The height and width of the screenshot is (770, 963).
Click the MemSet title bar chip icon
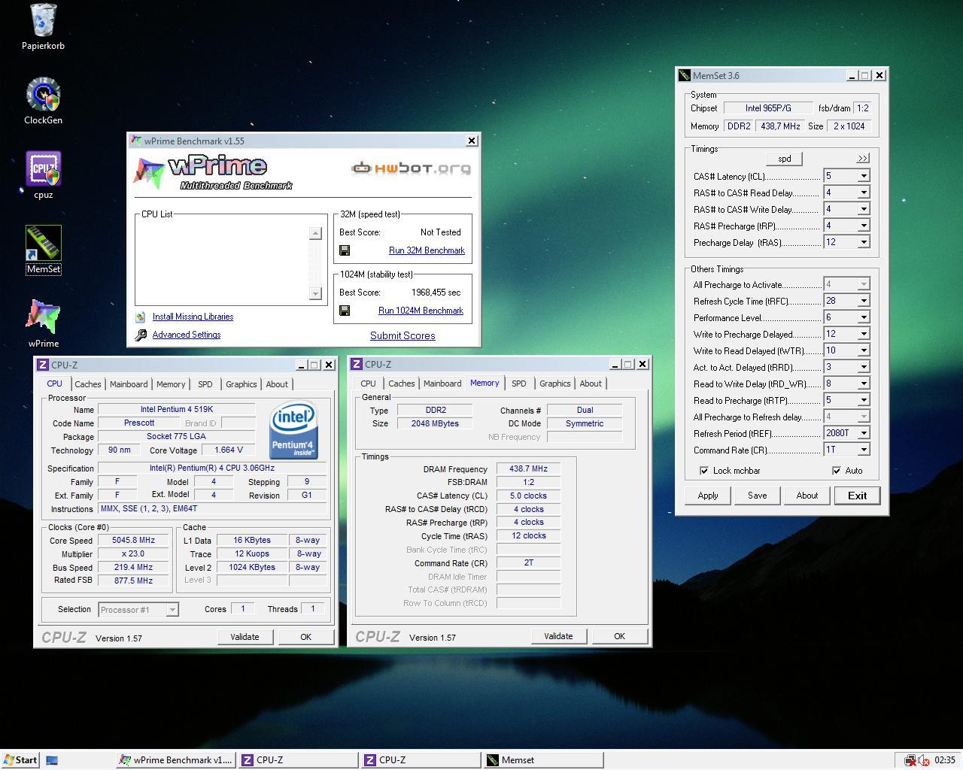pos(685,75)
